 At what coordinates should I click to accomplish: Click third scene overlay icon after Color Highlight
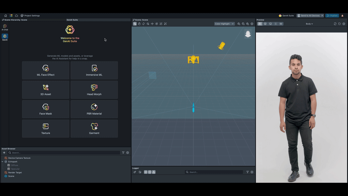tap(248, 24)
